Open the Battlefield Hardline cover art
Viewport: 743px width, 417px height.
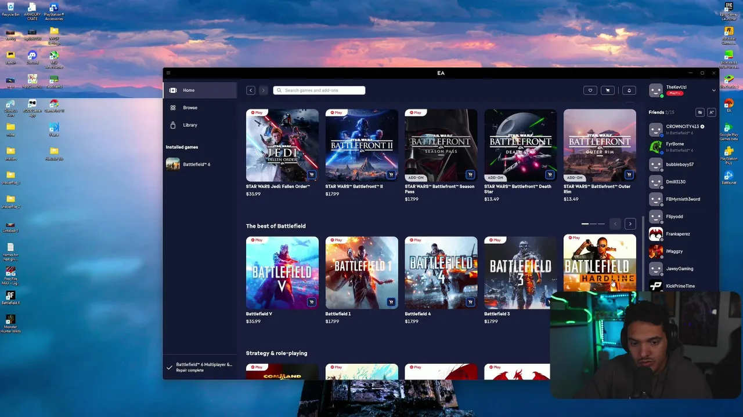(x=600, y=264)
